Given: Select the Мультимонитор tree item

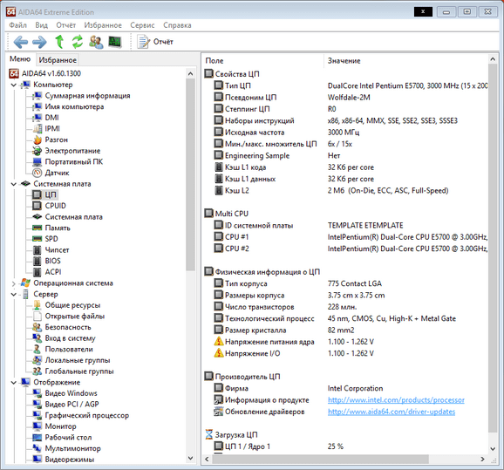Looking at the screenshot, I should click(72, 448).
